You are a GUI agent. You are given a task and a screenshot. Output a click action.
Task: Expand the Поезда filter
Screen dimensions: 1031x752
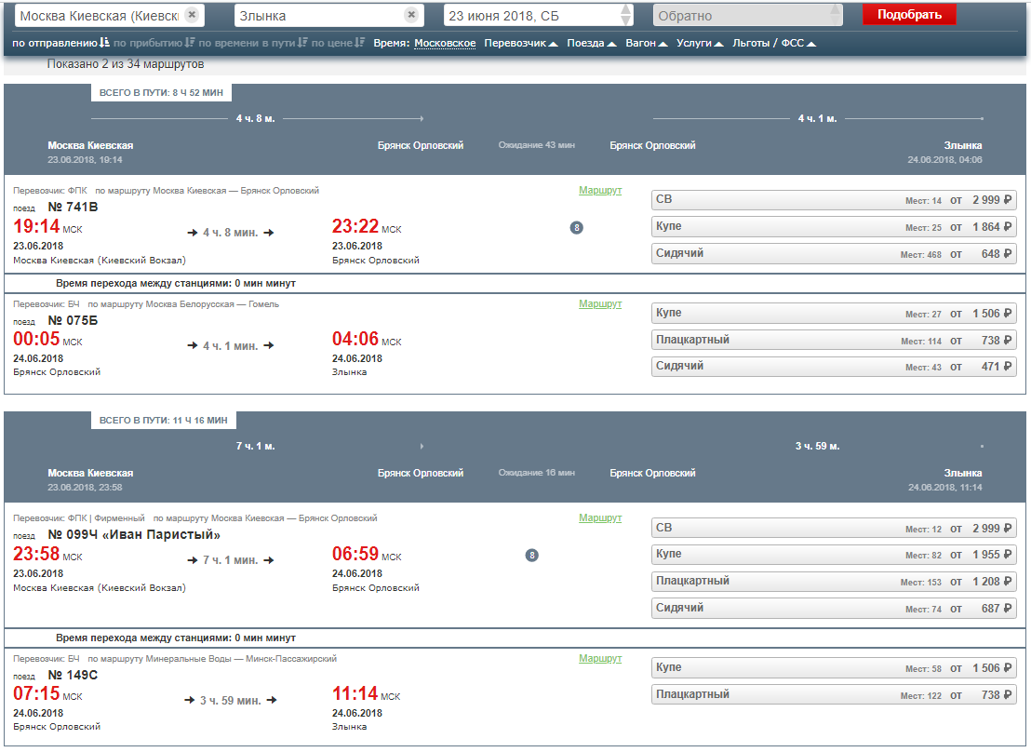(x=591, y=43)
